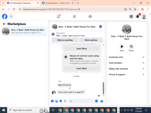The height and width of the screenshot is (113, 151).
Task: Click the 808-670-8474 message bubble
Action: 64,85
